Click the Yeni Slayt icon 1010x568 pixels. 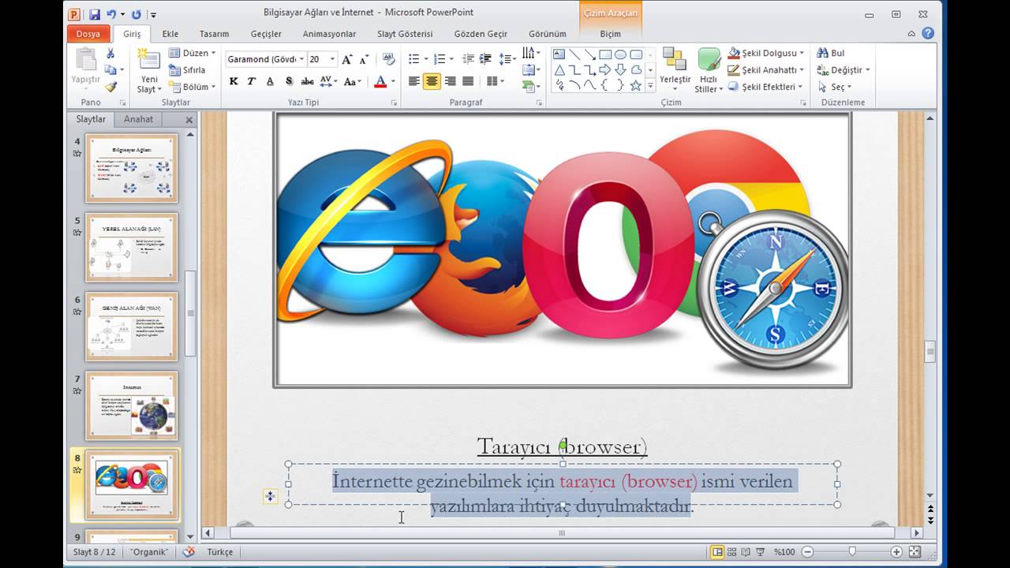click(148, 60)
